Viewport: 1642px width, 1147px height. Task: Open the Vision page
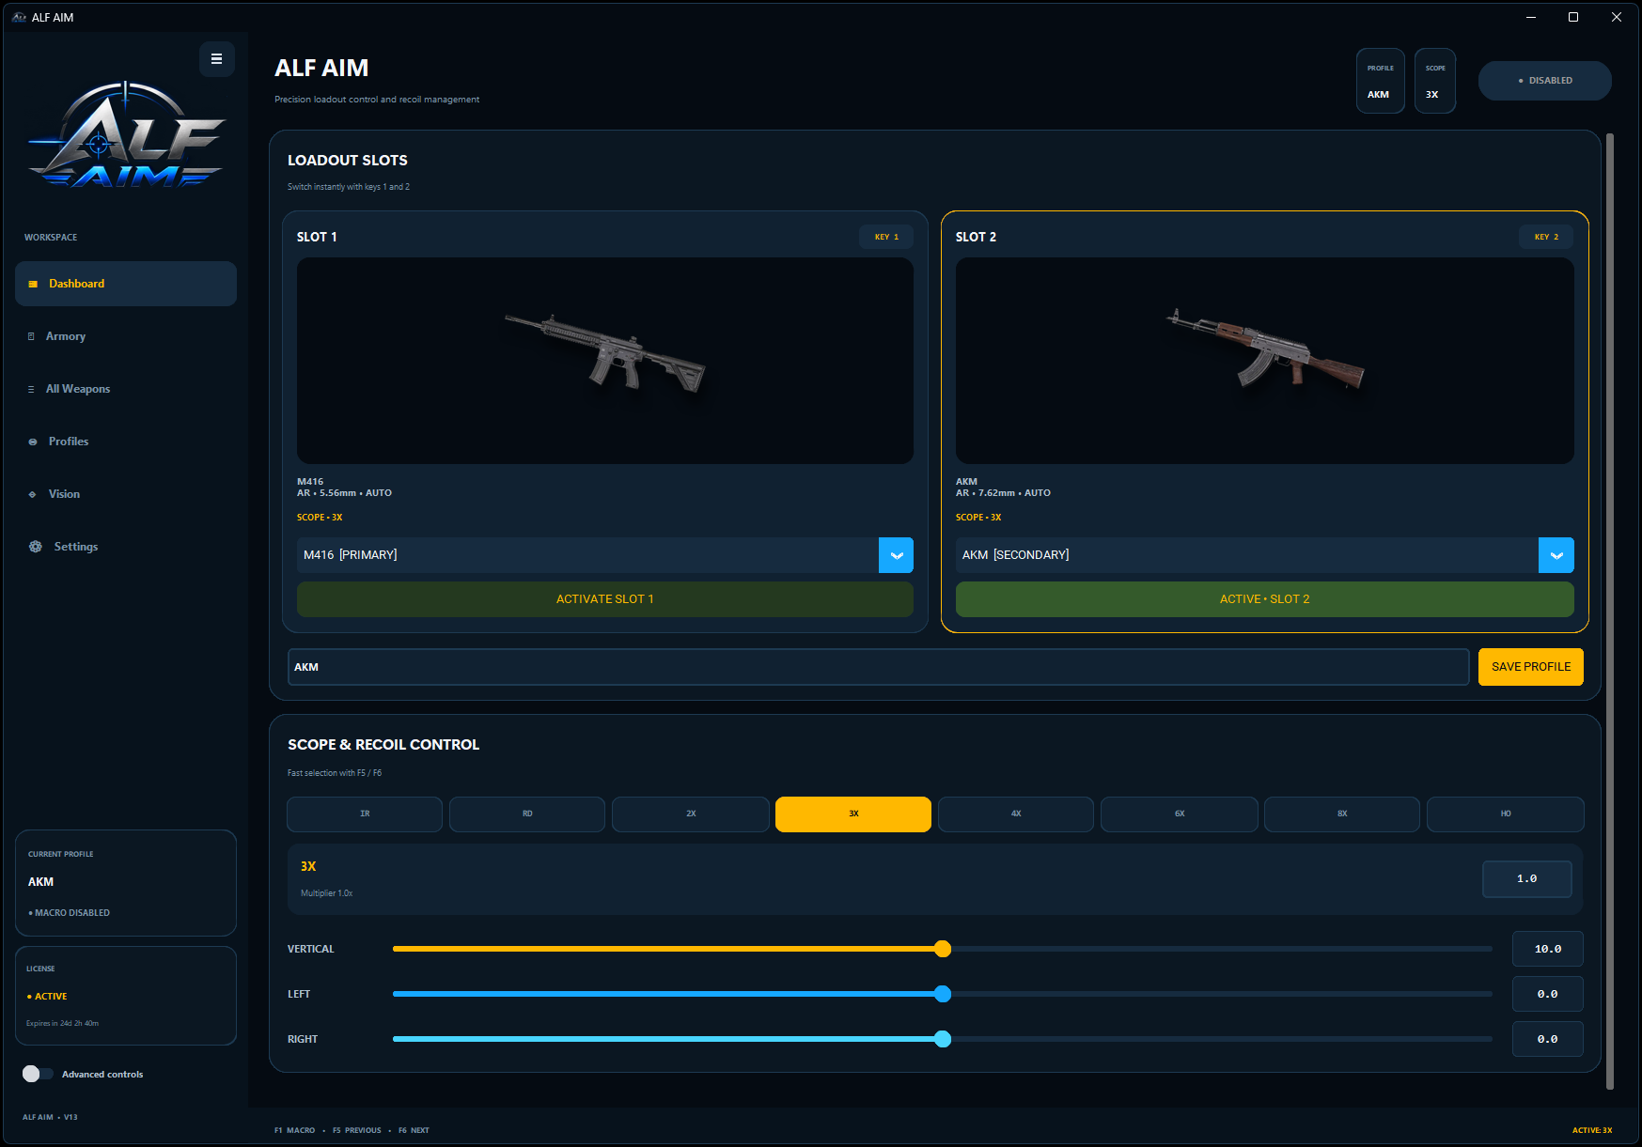click(126, 494)
